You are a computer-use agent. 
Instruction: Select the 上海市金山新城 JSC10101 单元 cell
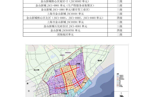pyautogui.click(x=65, y=14)
